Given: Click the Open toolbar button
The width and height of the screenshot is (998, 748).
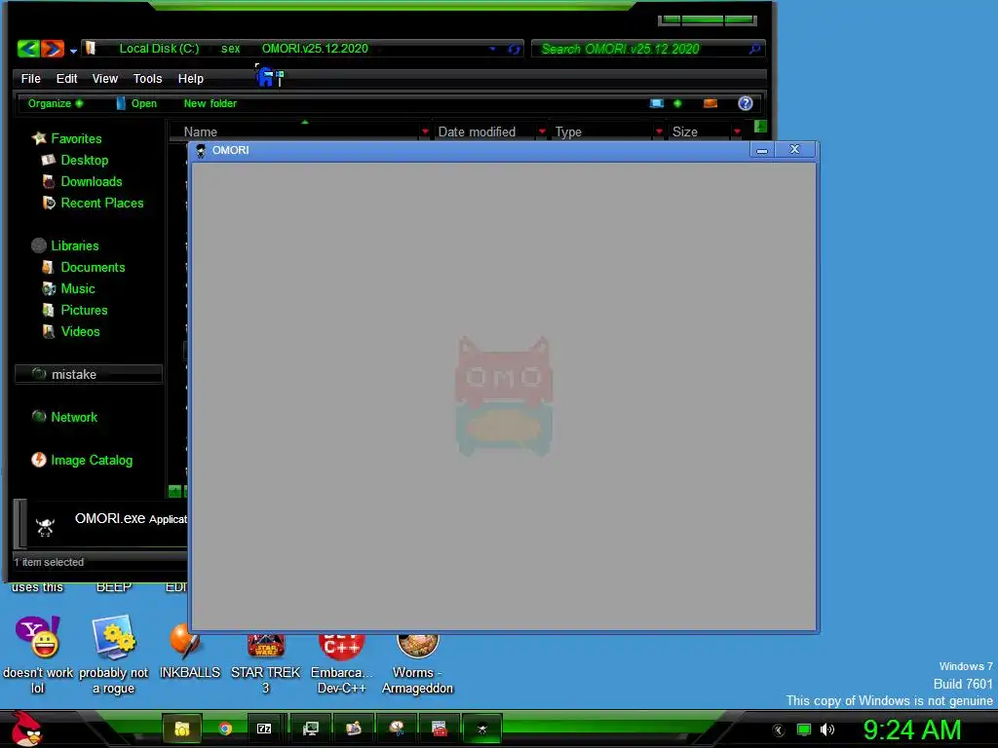Looking at the screenshot, I should click(136, 103).
